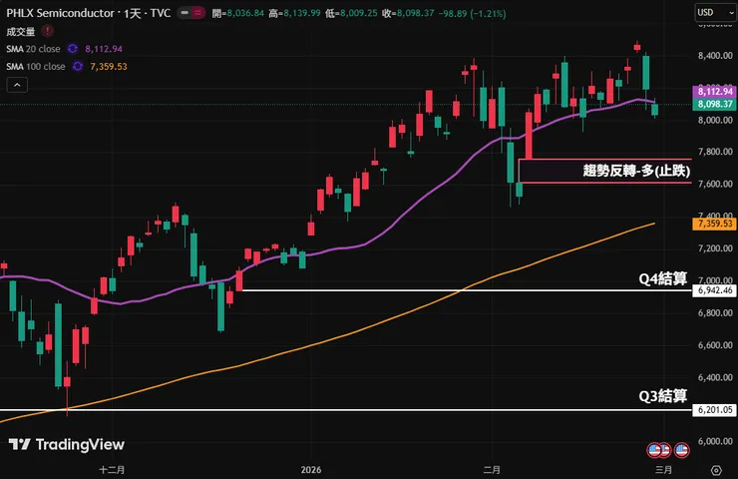Click the SMA 20 value 8,112.94 in legend
The image size is (738, 479).
pos(104,49)
